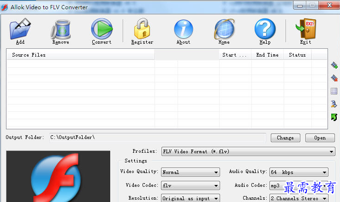Open Register via the padlock icon
340x202 pixels.
142,29
